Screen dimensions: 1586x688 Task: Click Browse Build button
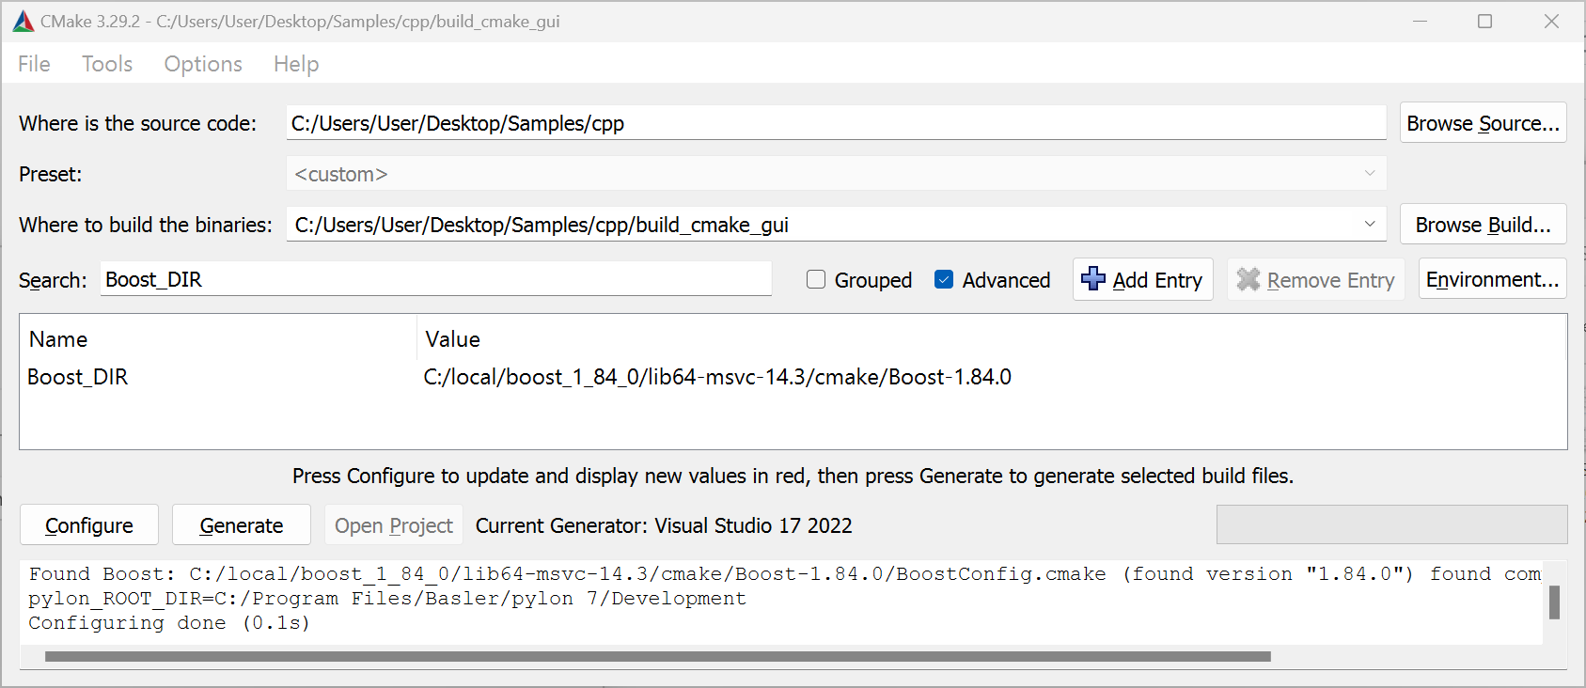click(x=1482, y=225)
